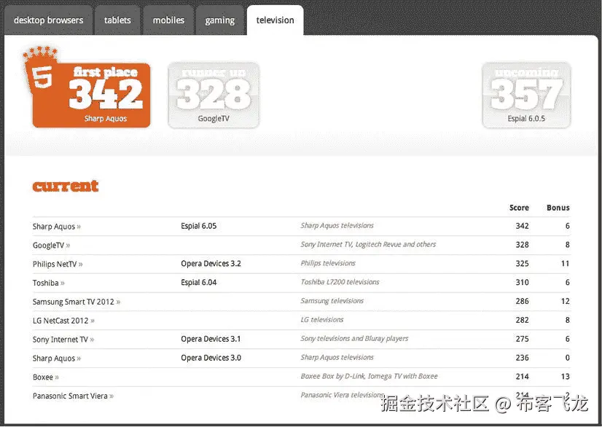Open the Sony Internet TV link
Image resolution: width=602 pixels, height=427 pixels.
pos(63,340)
